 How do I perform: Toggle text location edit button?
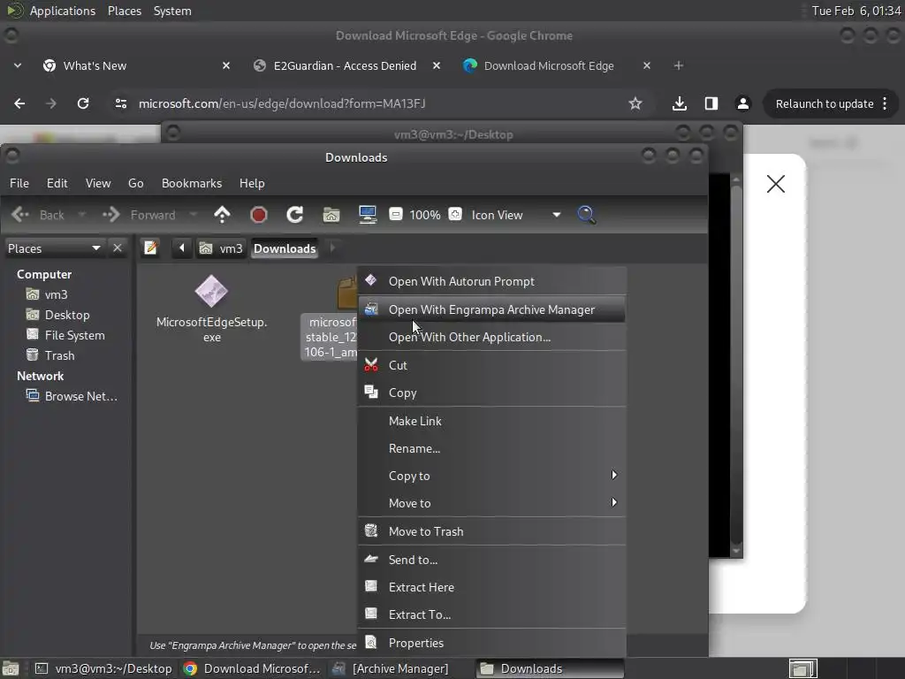coord(150,248)
